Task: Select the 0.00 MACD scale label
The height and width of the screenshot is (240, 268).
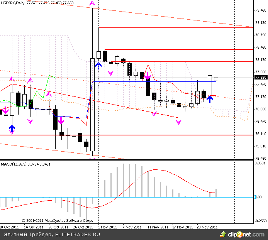Action: coord(259,197)
